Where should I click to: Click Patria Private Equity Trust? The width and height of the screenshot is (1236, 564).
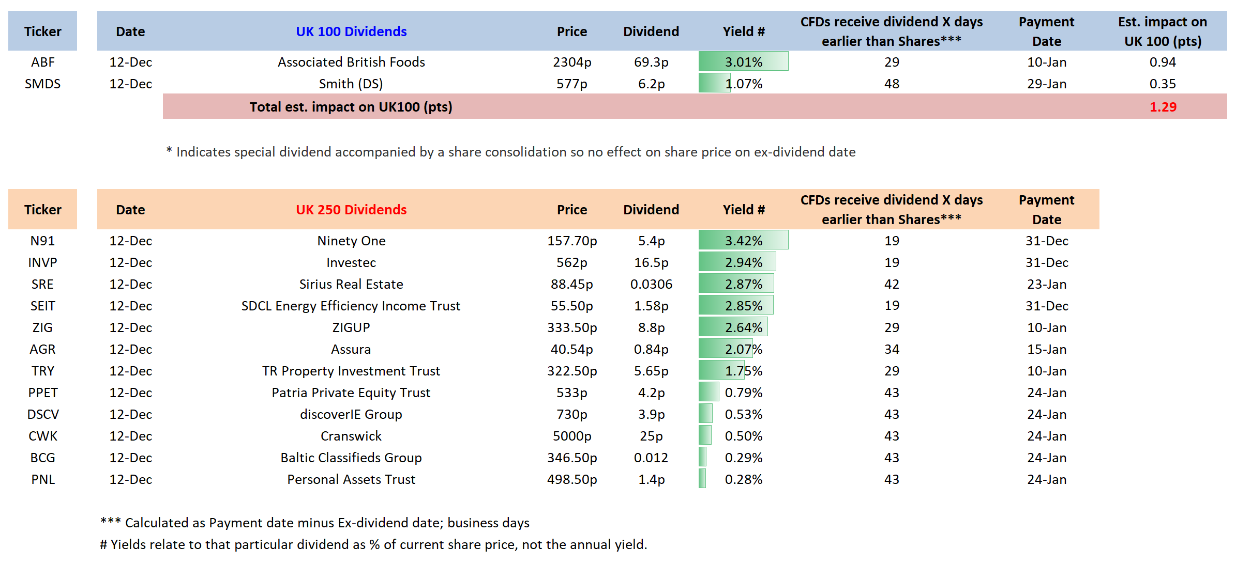(351, 393)
